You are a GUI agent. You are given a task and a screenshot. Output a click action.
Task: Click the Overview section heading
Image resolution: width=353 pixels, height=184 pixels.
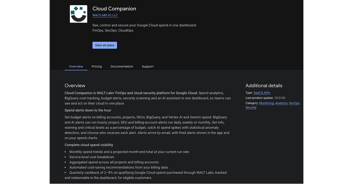tap(75, 86)
